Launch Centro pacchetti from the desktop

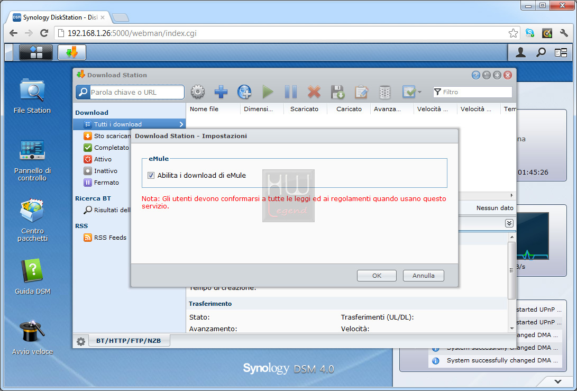(32, 220)
